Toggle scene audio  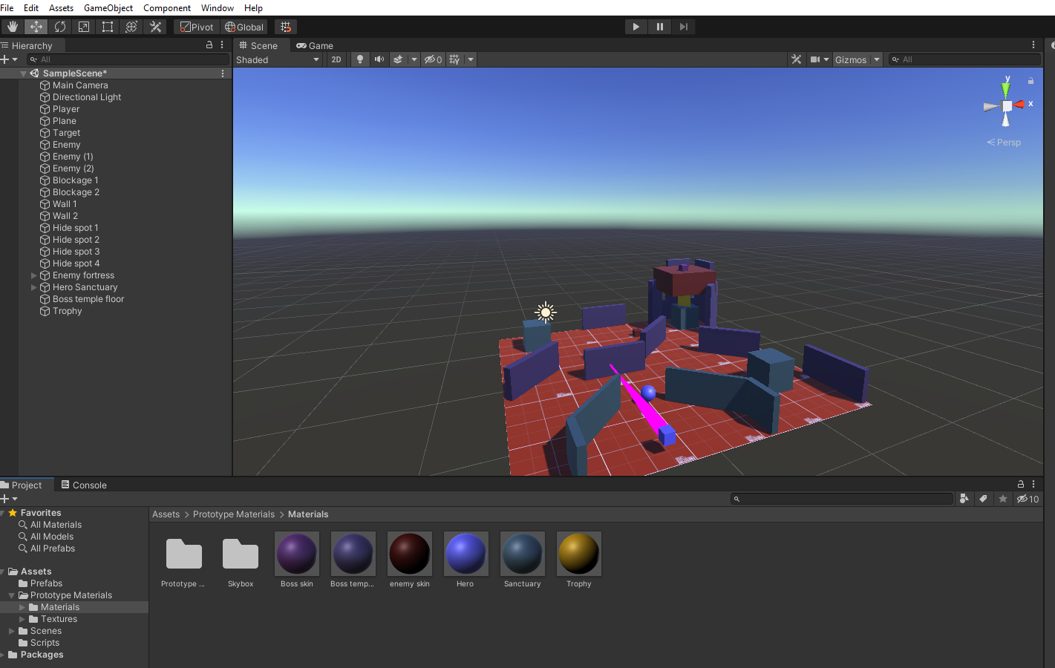(379, 59)
